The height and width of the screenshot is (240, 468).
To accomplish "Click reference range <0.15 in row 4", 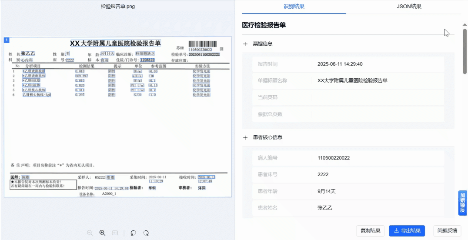I will coord(153,85).
